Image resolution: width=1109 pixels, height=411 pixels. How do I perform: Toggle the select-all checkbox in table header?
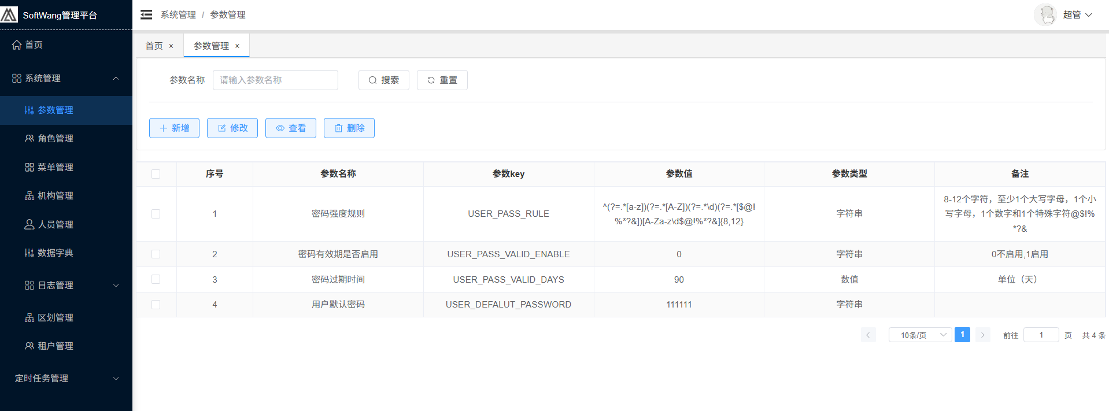[156, 174]
